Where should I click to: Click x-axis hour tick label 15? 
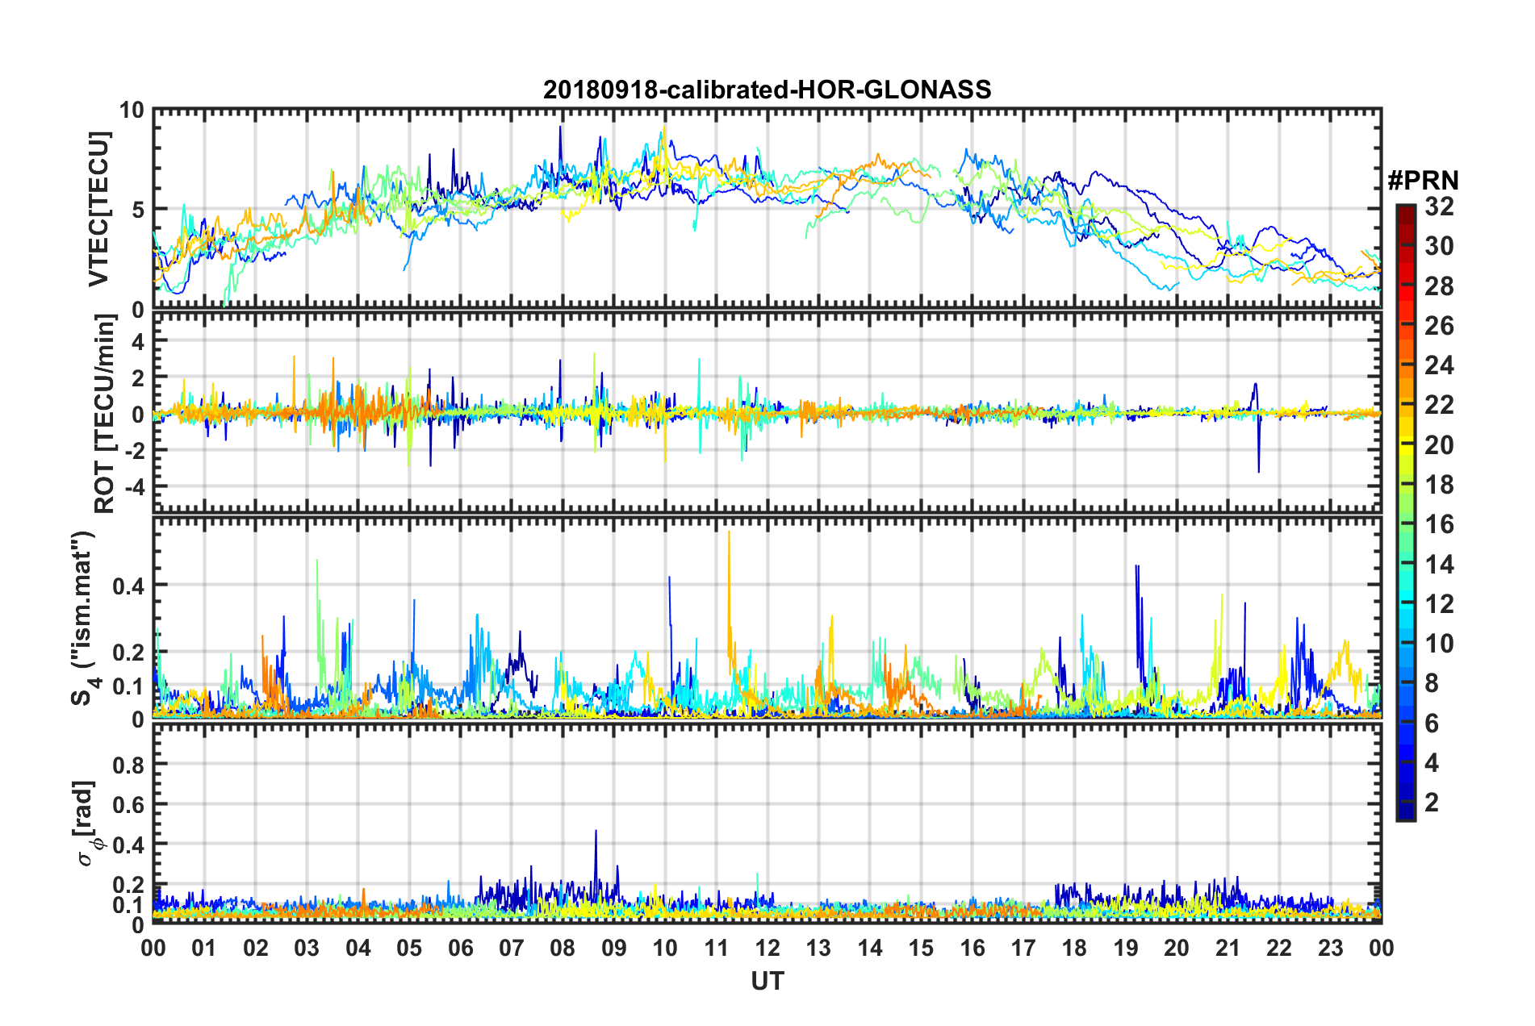click(921, 948)
